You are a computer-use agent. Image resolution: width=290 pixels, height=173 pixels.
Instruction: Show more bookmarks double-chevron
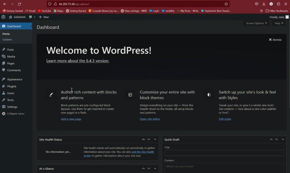click(x=261, y=11)
